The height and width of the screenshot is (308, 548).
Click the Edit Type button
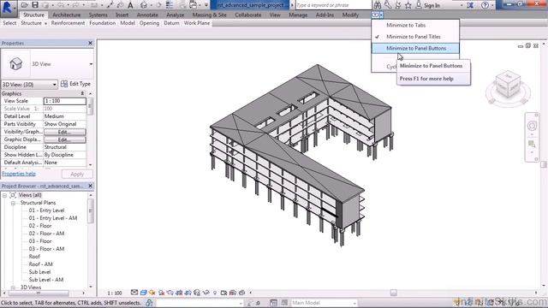75,84
